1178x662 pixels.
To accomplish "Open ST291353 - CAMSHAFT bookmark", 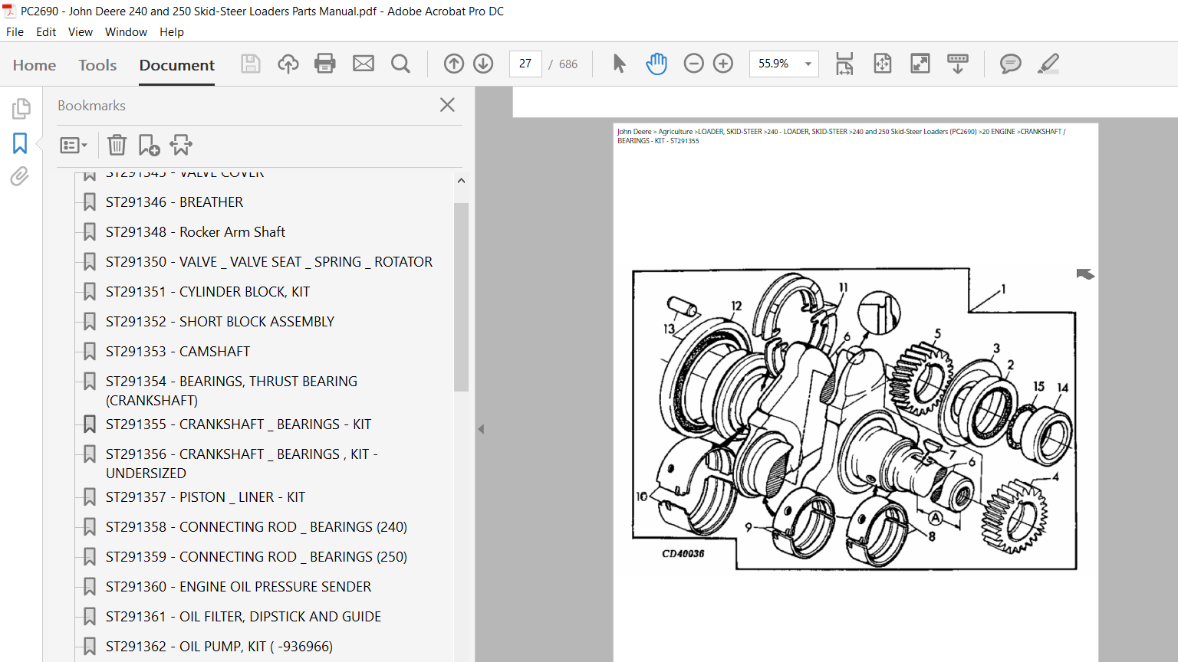I will click(x=178, y=352).
